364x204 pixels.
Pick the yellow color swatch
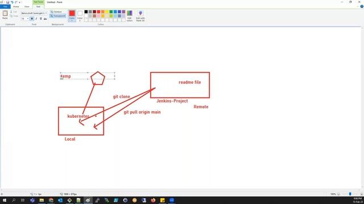click(107, 11)
